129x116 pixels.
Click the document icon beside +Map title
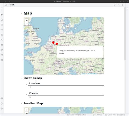(6, 5)
